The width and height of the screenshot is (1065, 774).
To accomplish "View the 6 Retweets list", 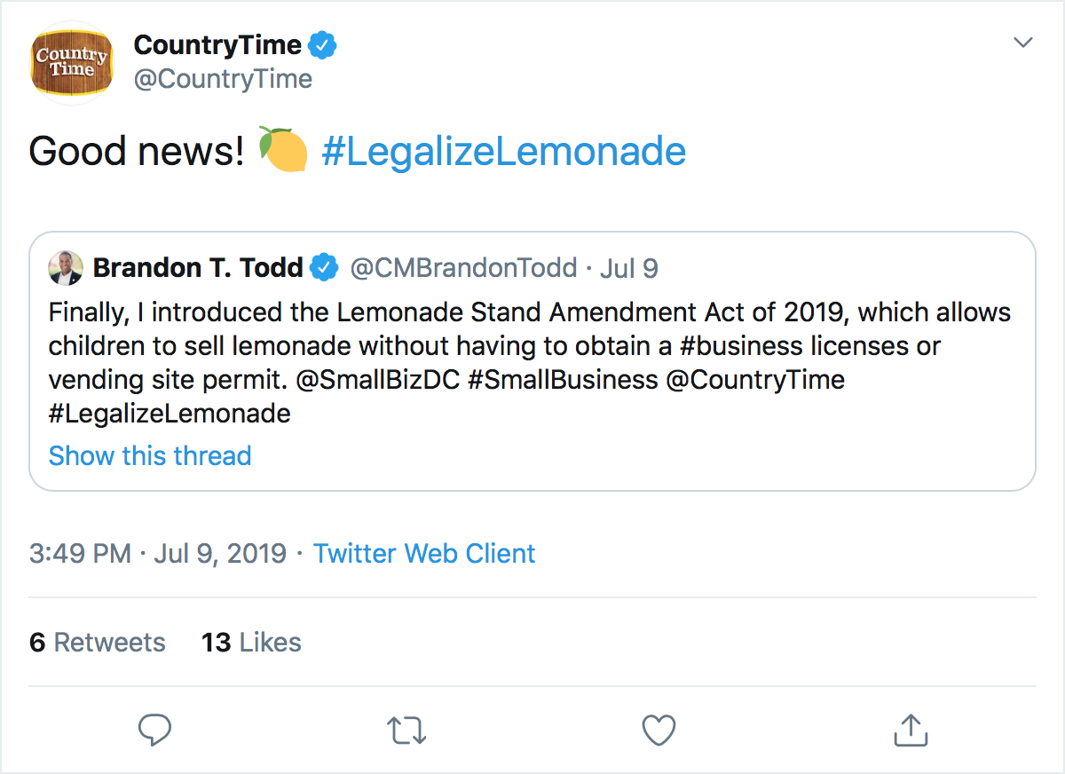I will (98, 642).
